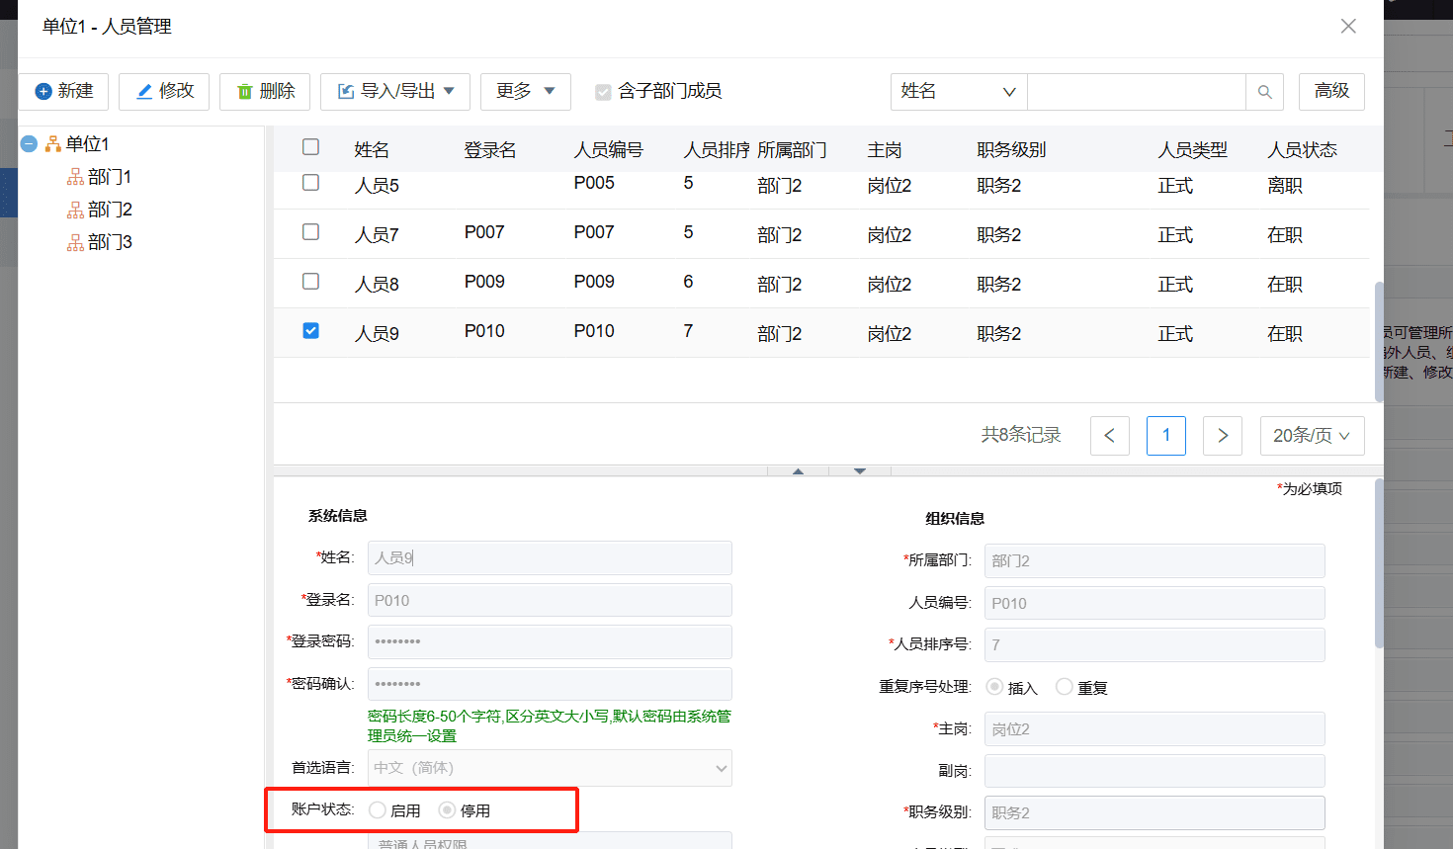Click 人员8 name cell
Viewport: 1453px width, 849px height.
point(377,285)
